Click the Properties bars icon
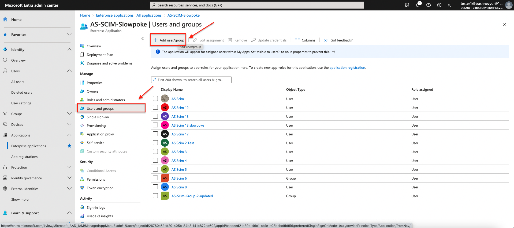The height and width of the screenshot is (228, 514). pyautogui.click(x=82, y=82)
